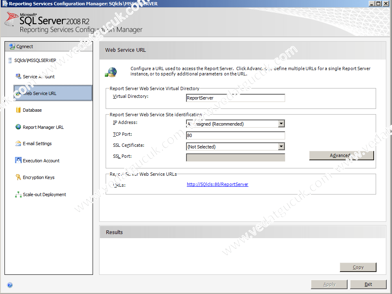The width and height of the screenshot is (392, 294).
Task: Click the Web Service URL description icon
Action: pos(111,73)
